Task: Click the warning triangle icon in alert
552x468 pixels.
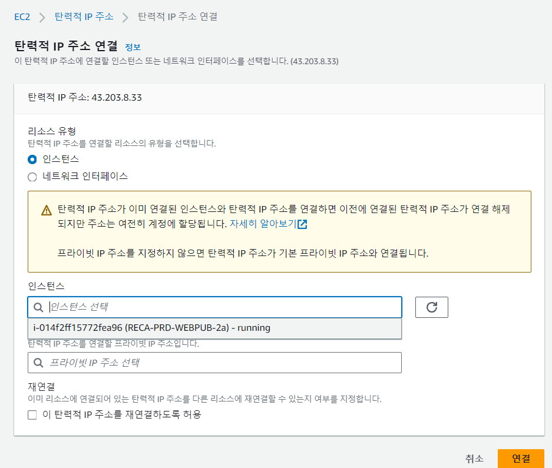Action: point(47,210)
